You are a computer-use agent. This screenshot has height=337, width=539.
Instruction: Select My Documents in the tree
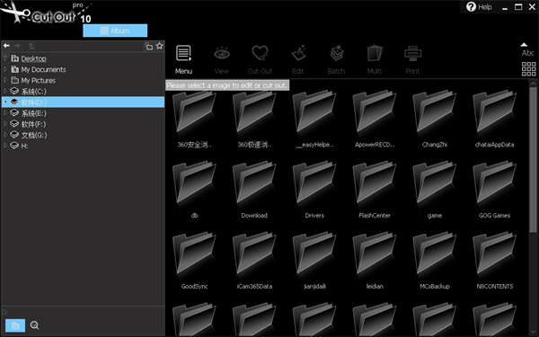click(x=43, y=69)
